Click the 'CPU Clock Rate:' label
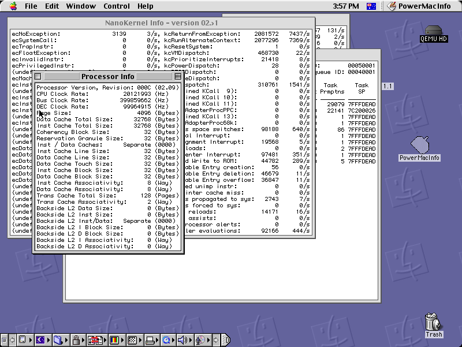462x347 pixels. 62,94
